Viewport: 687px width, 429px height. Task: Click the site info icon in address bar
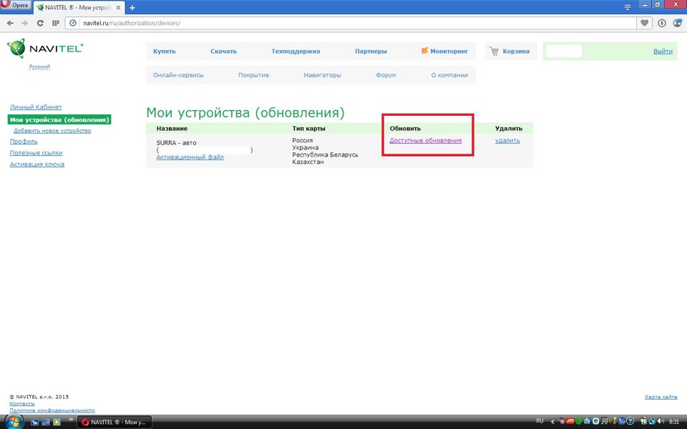pyautogui.click(x=73, y=23)
